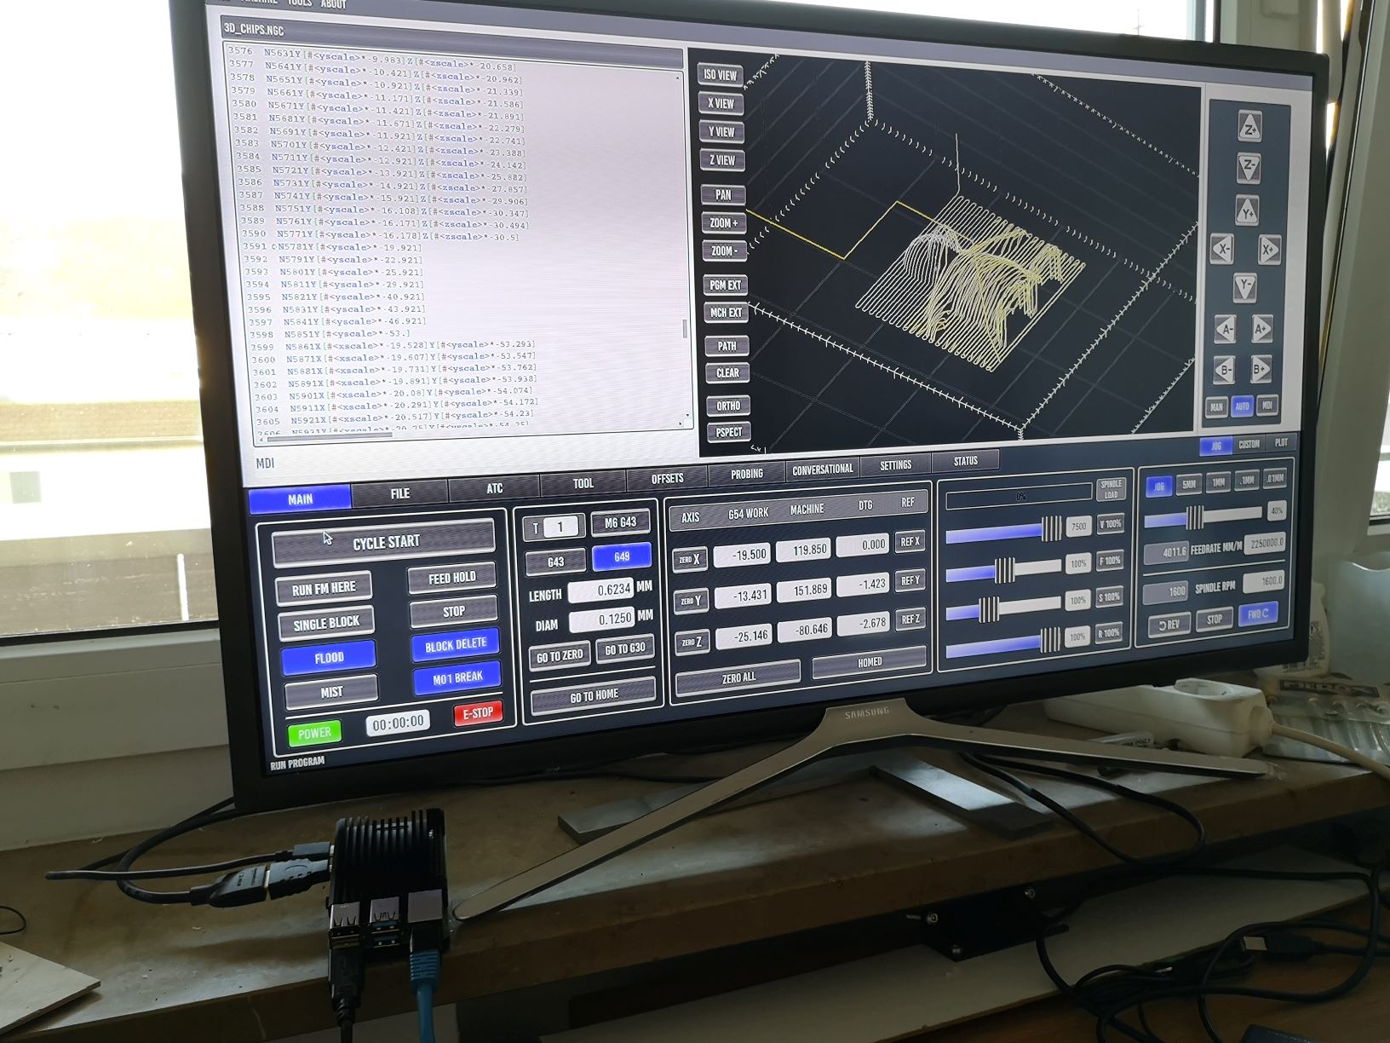
Task: Click the tool LENGTH field 0.6234
Action: [600, 590]
